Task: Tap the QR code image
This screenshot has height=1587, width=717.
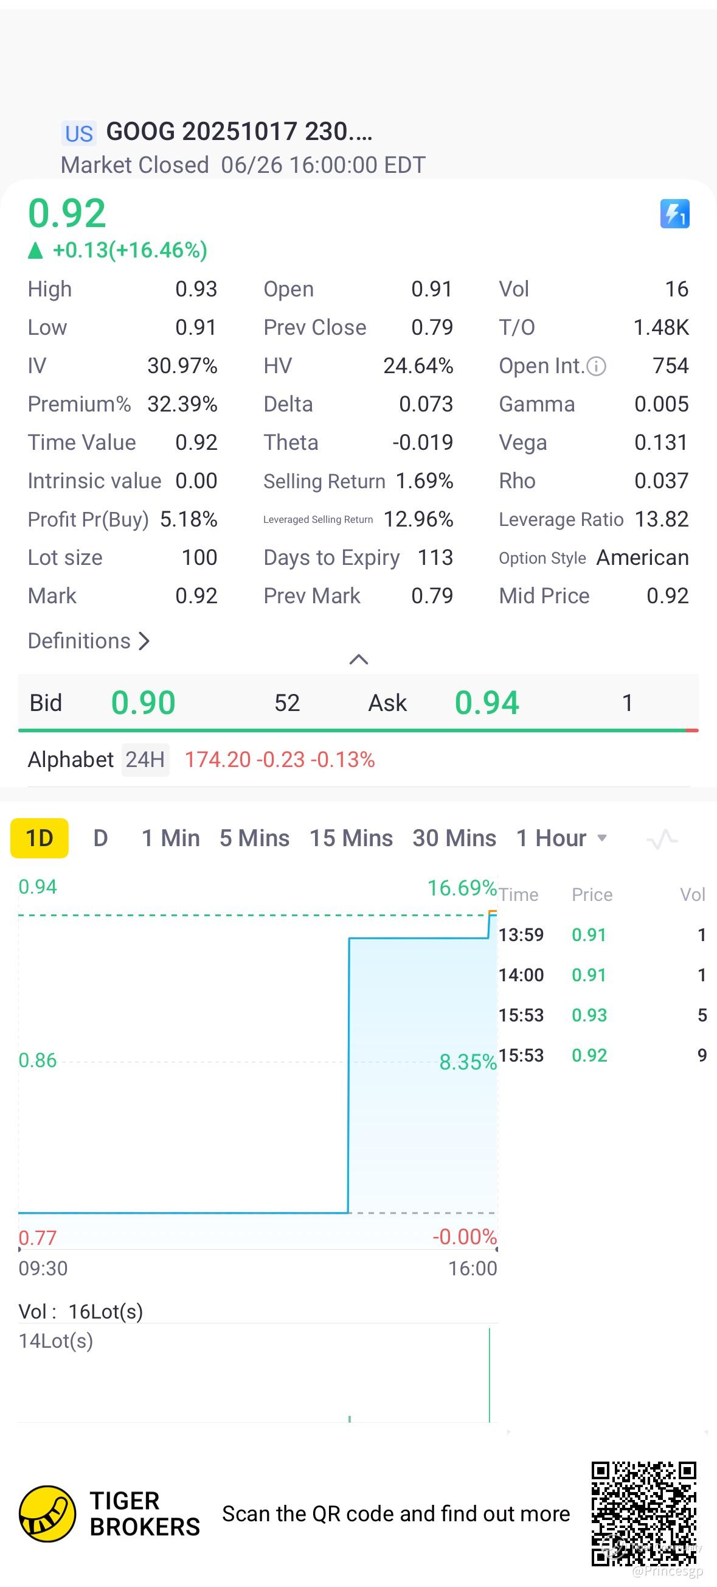Action: tap(644, 1514)
